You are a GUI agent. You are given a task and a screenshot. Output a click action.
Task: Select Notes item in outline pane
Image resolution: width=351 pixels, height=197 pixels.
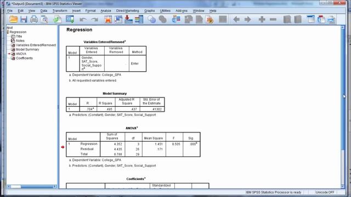click(x=20, y=40)
